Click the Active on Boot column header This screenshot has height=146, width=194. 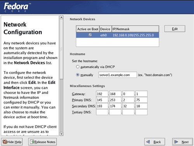tap(88, 29)
